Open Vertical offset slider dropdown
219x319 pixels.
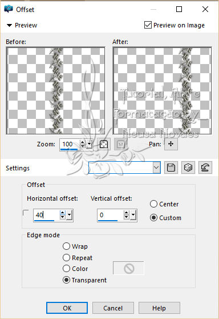133,215
